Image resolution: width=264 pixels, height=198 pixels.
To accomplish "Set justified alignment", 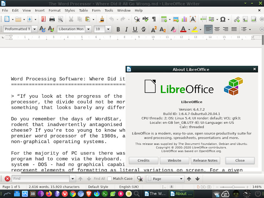I will pos(234,29).
